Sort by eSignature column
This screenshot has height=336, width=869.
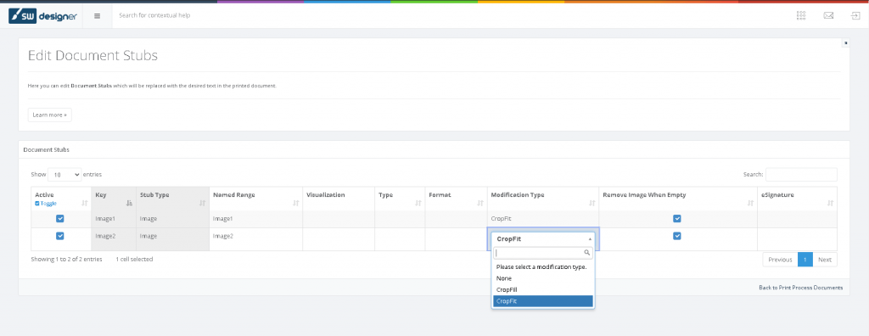pyautogui.click(x=830, y=204)
